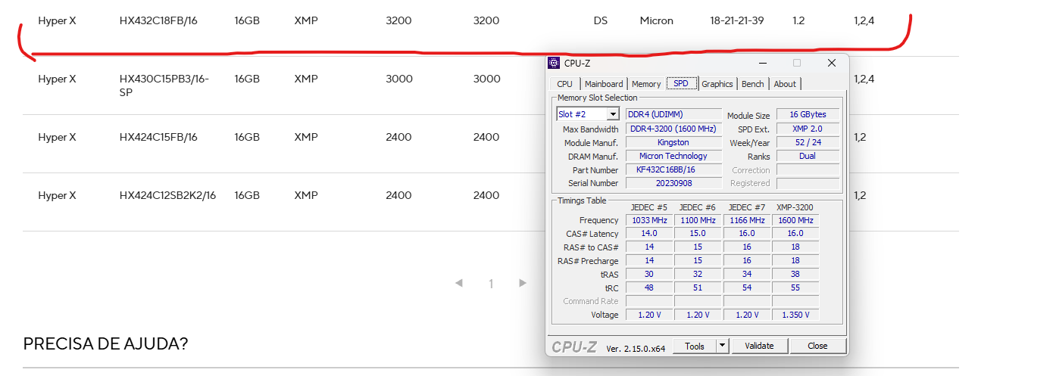Open the Mainboard tab

click(604, 84)
